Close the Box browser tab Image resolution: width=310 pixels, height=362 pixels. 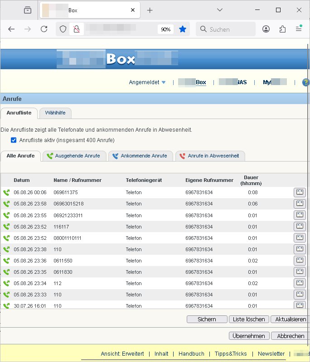[133, 10]
